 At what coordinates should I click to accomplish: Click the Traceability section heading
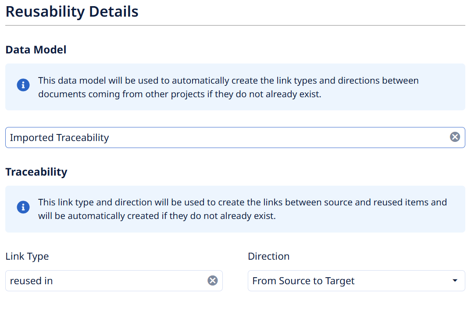click(x=36, y=172)
